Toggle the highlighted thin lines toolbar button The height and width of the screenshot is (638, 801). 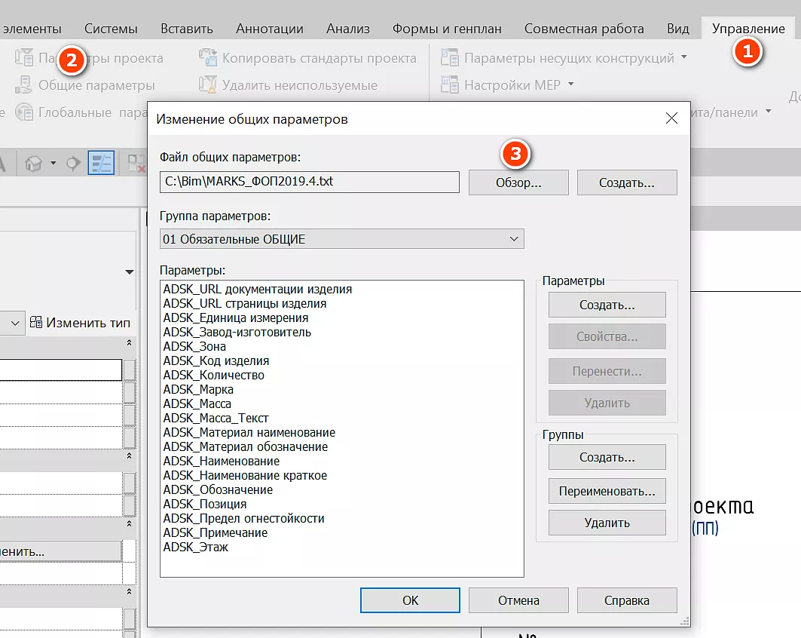100,163
